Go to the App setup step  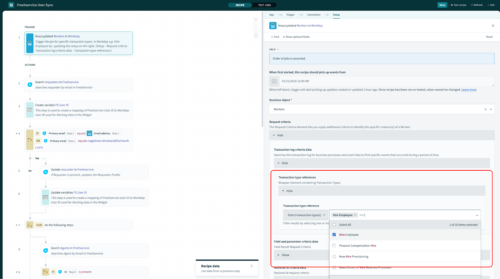[272, 15]
